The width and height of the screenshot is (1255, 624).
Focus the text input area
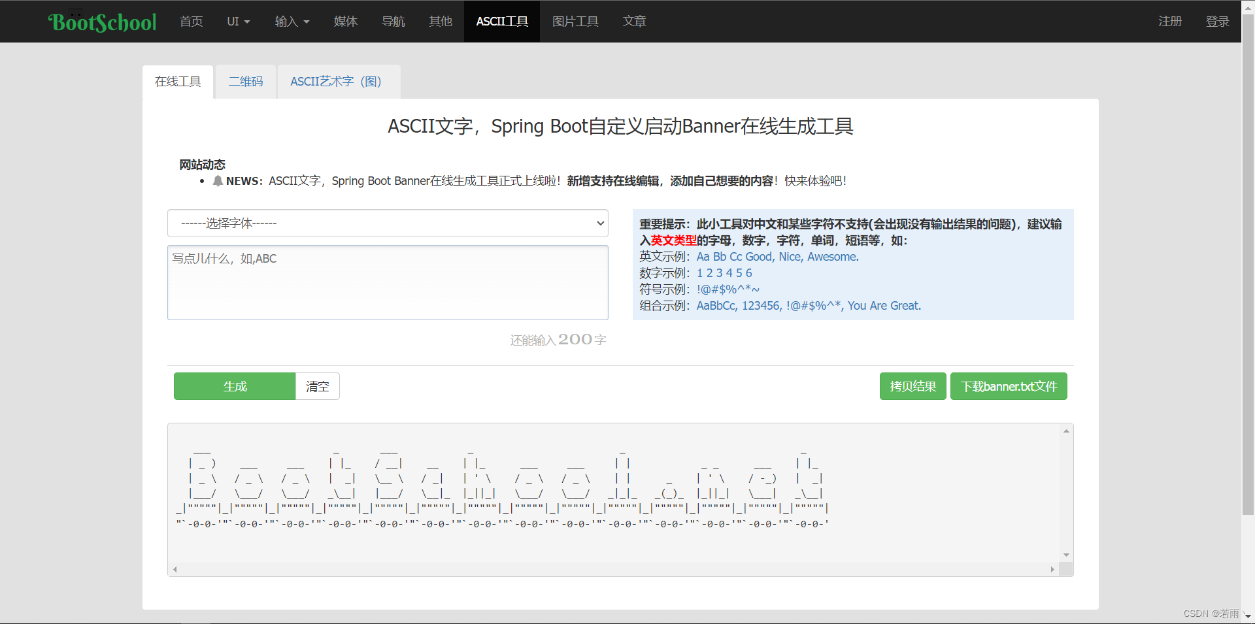[x=388, y=282]
